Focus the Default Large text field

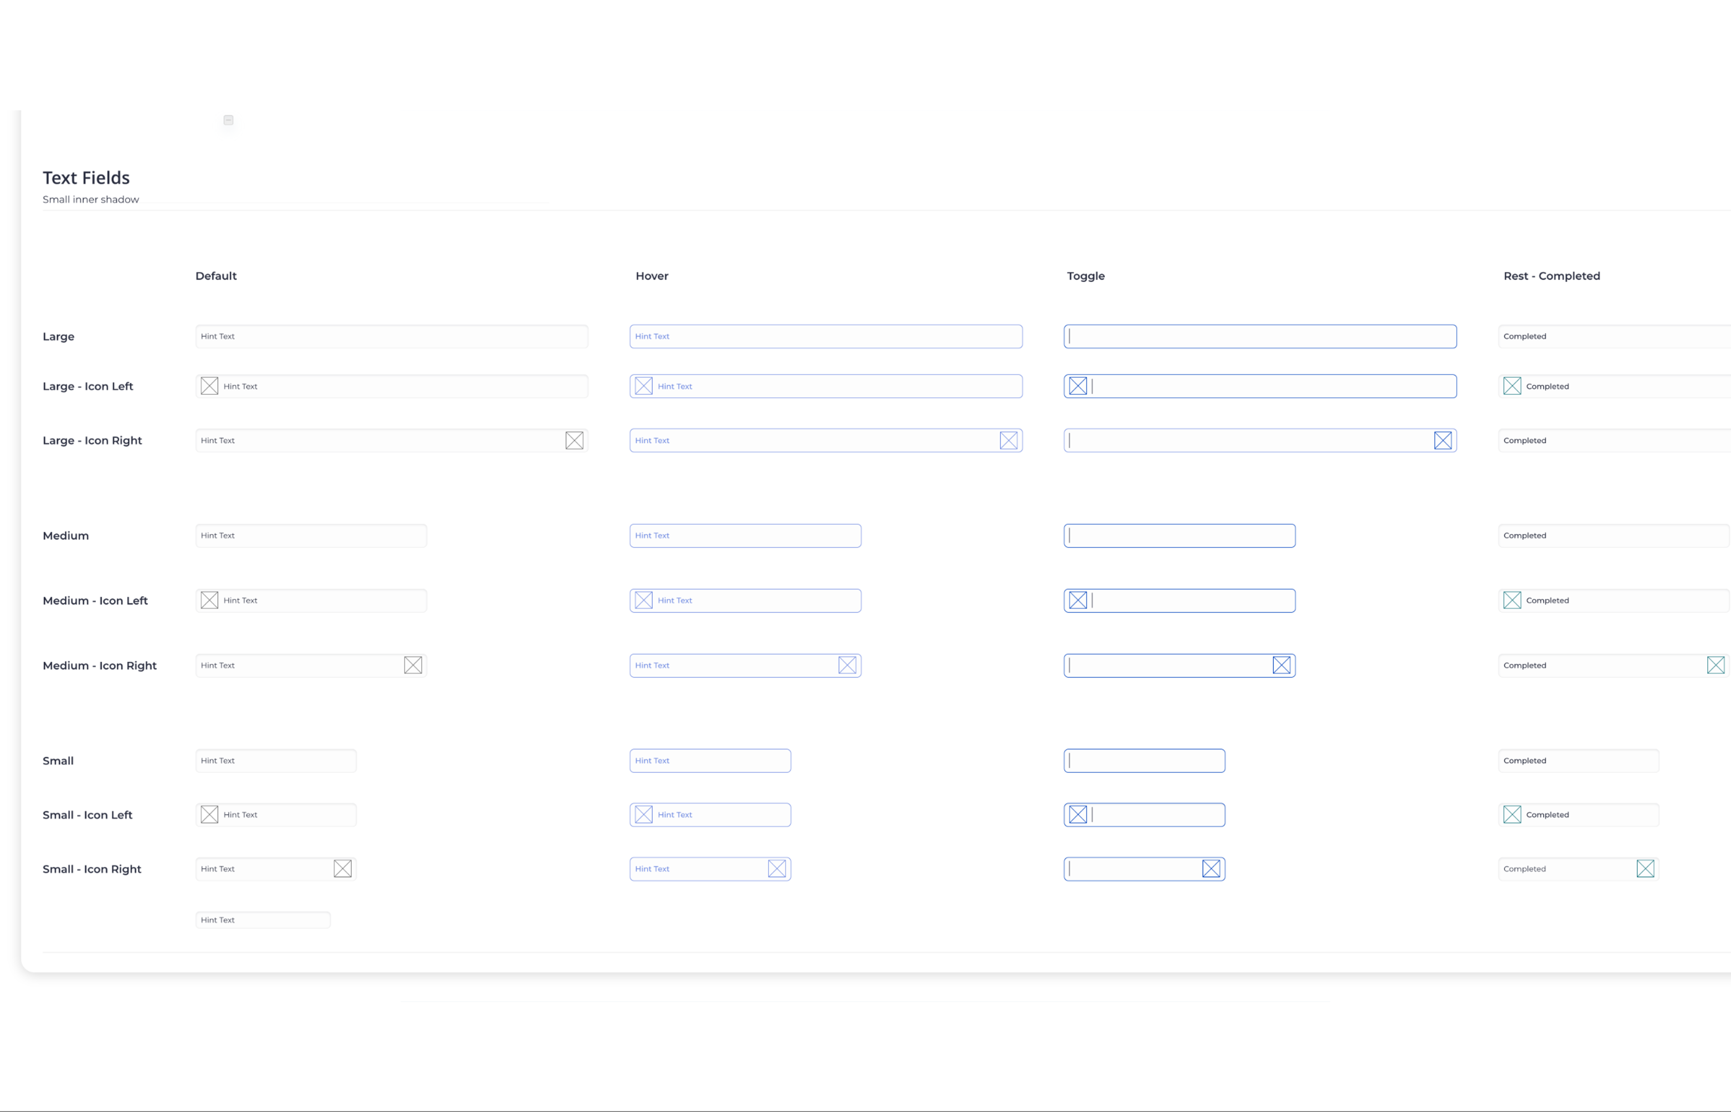392,337
